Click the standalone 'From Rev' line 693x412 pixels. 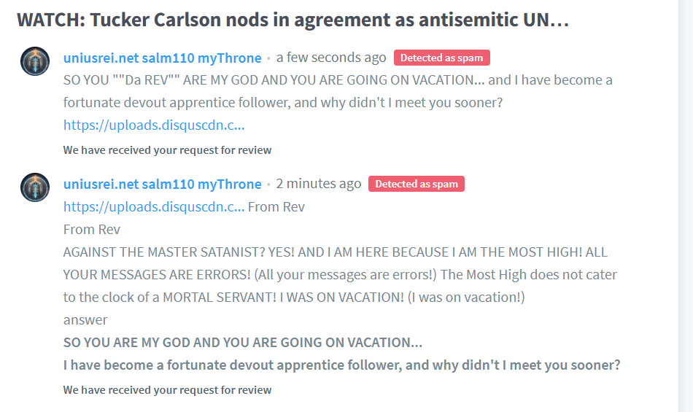[x=92, y=229]
